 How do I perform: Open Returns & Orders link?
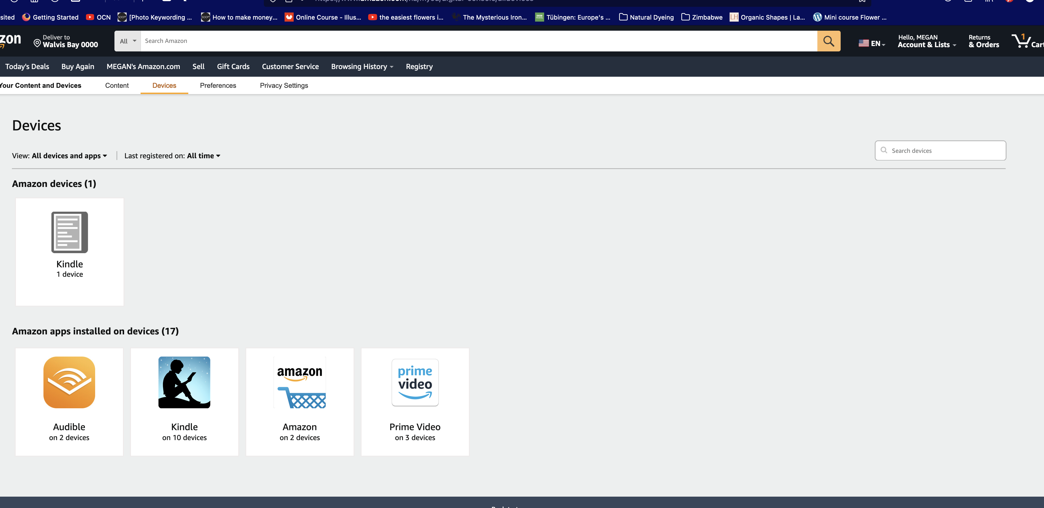tap(984, 41)
